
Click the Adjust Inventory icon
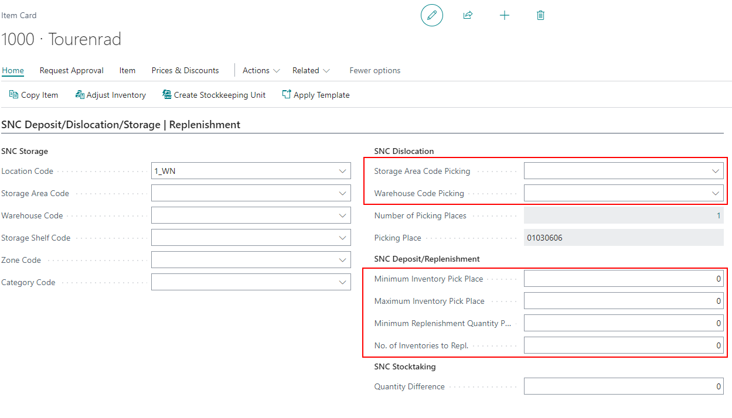[x=80, y=95]
